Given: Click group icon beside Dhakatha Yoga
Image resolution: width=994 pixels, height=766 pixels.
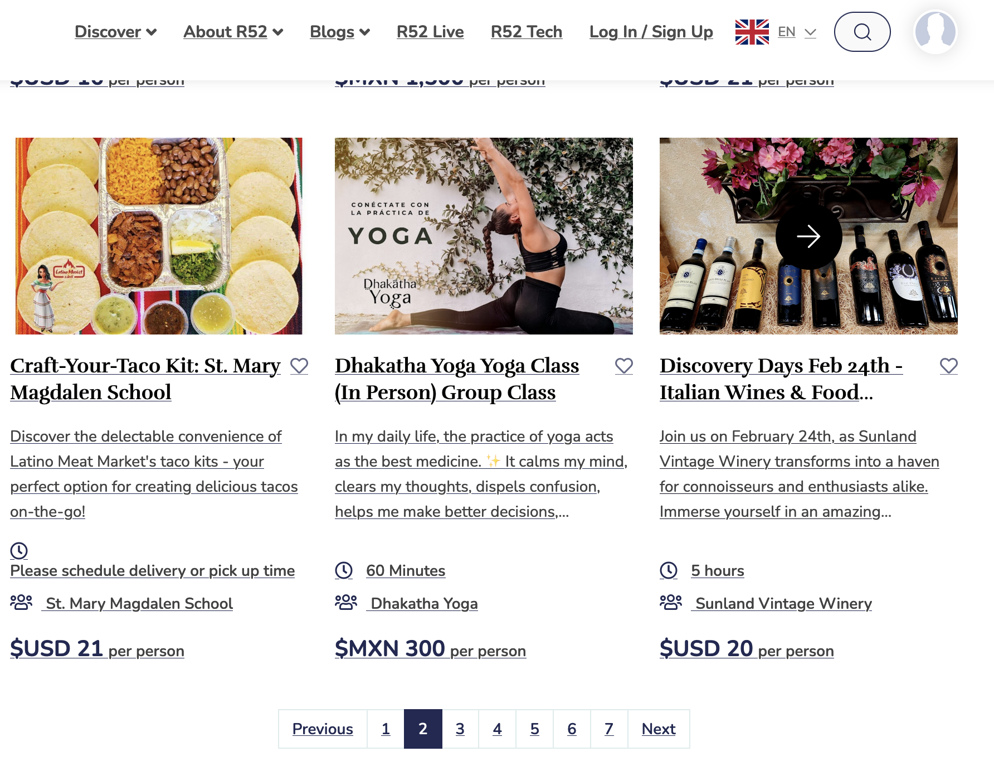Looking at the screenshot, I should click(346, 603).
